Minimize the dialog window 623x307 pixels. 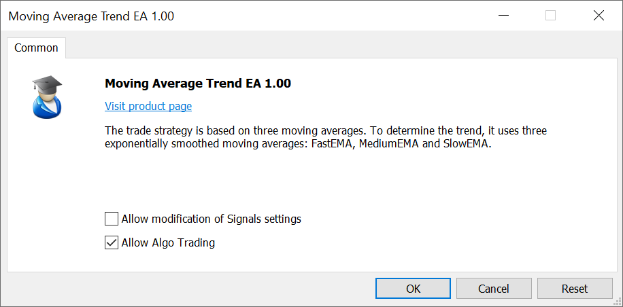[503, 16]
